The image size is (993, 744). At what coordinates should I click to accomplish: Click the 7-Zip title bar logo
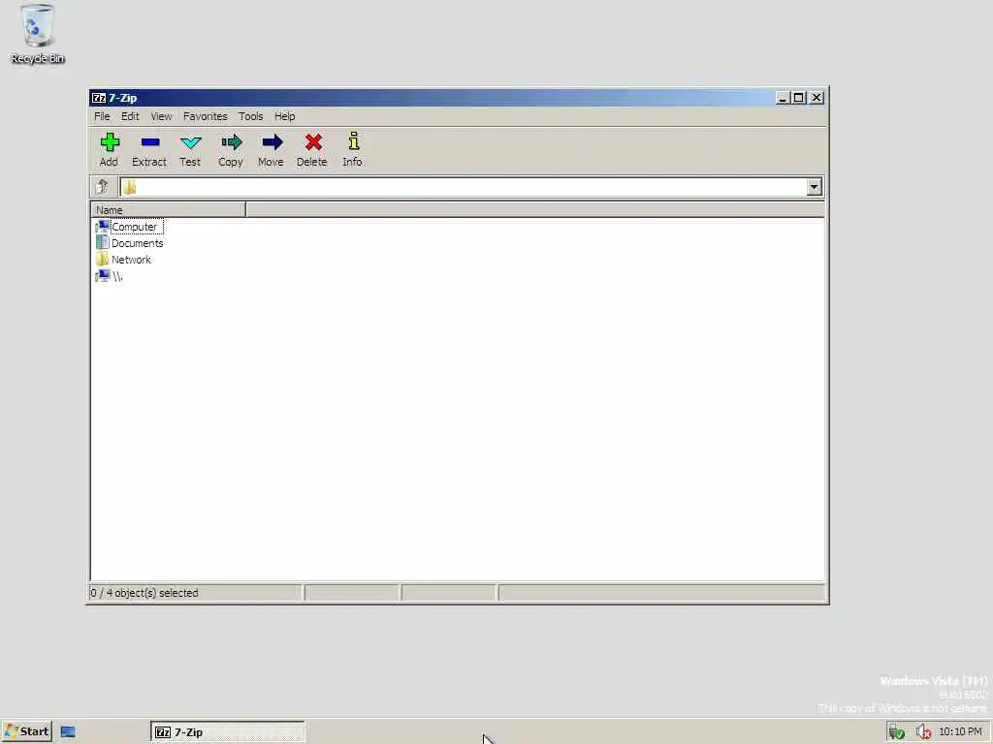(x=99, y=98)
